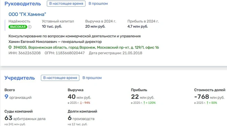The image size is (227, 126).
Task: Click the 'Стоимость долей' label
Action: [x=210, y=90]
